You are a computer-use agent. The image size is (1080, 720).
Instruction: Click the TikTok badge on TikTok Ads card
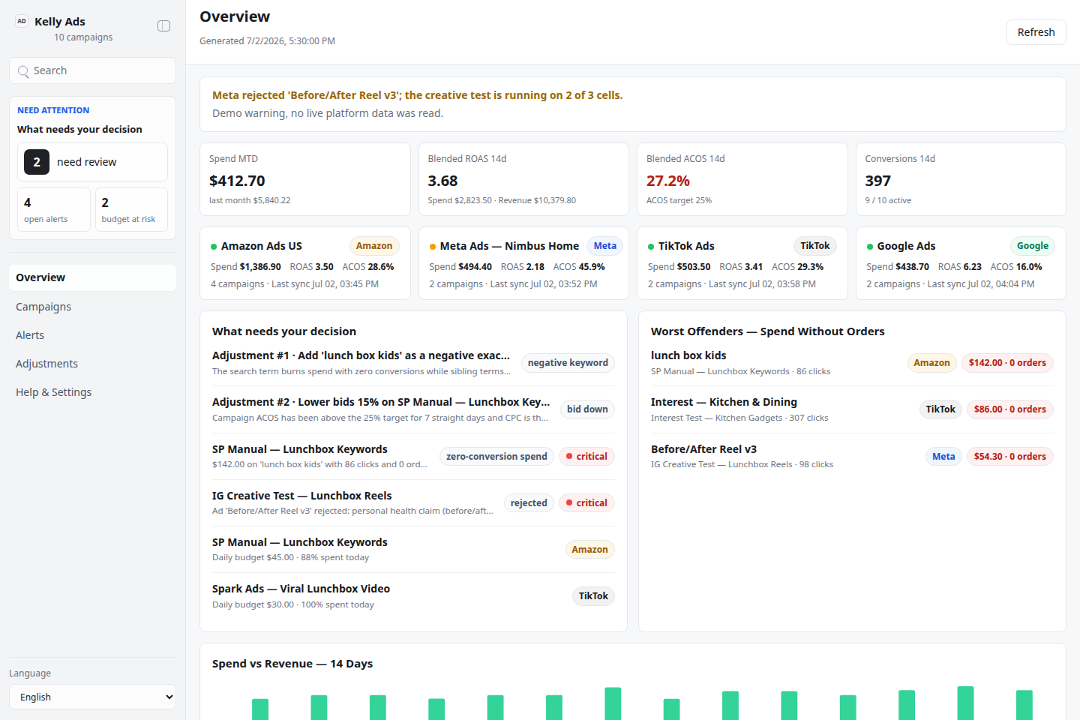(815, 246)
